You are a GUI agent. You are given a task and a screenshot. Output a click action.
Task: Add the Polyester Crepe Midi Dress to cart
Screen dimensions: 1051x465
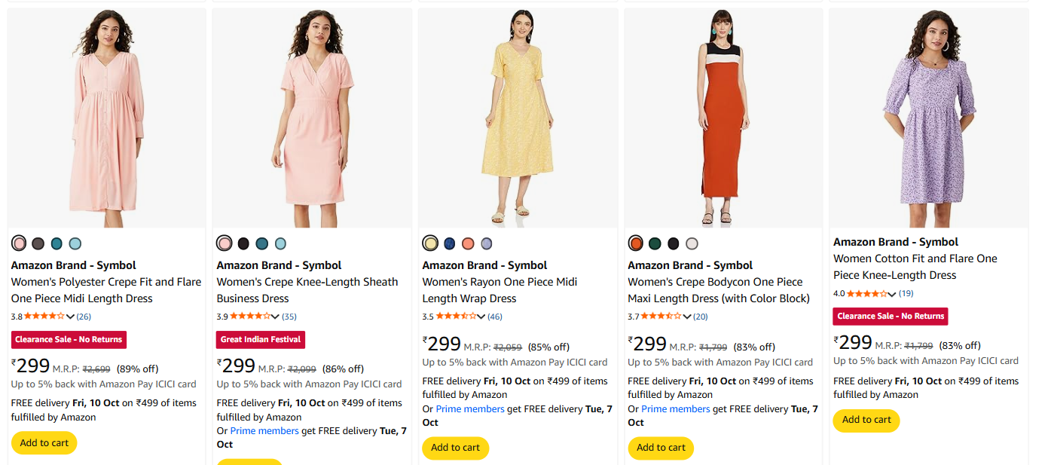[44, 443]
